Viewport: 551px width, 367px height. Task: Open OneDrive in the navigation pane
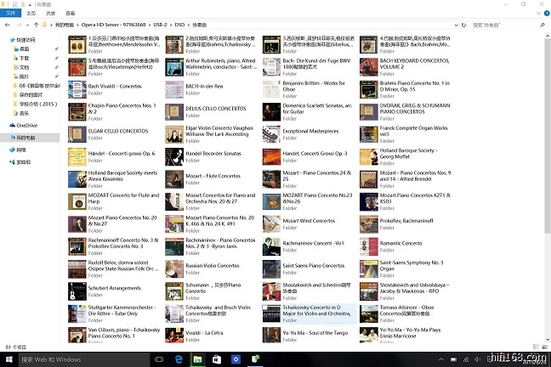pos(27,126)
